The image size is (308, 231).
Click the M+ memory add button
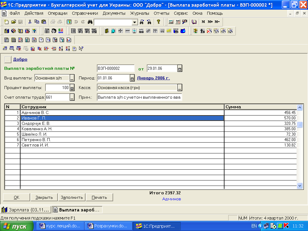point(210,22)
